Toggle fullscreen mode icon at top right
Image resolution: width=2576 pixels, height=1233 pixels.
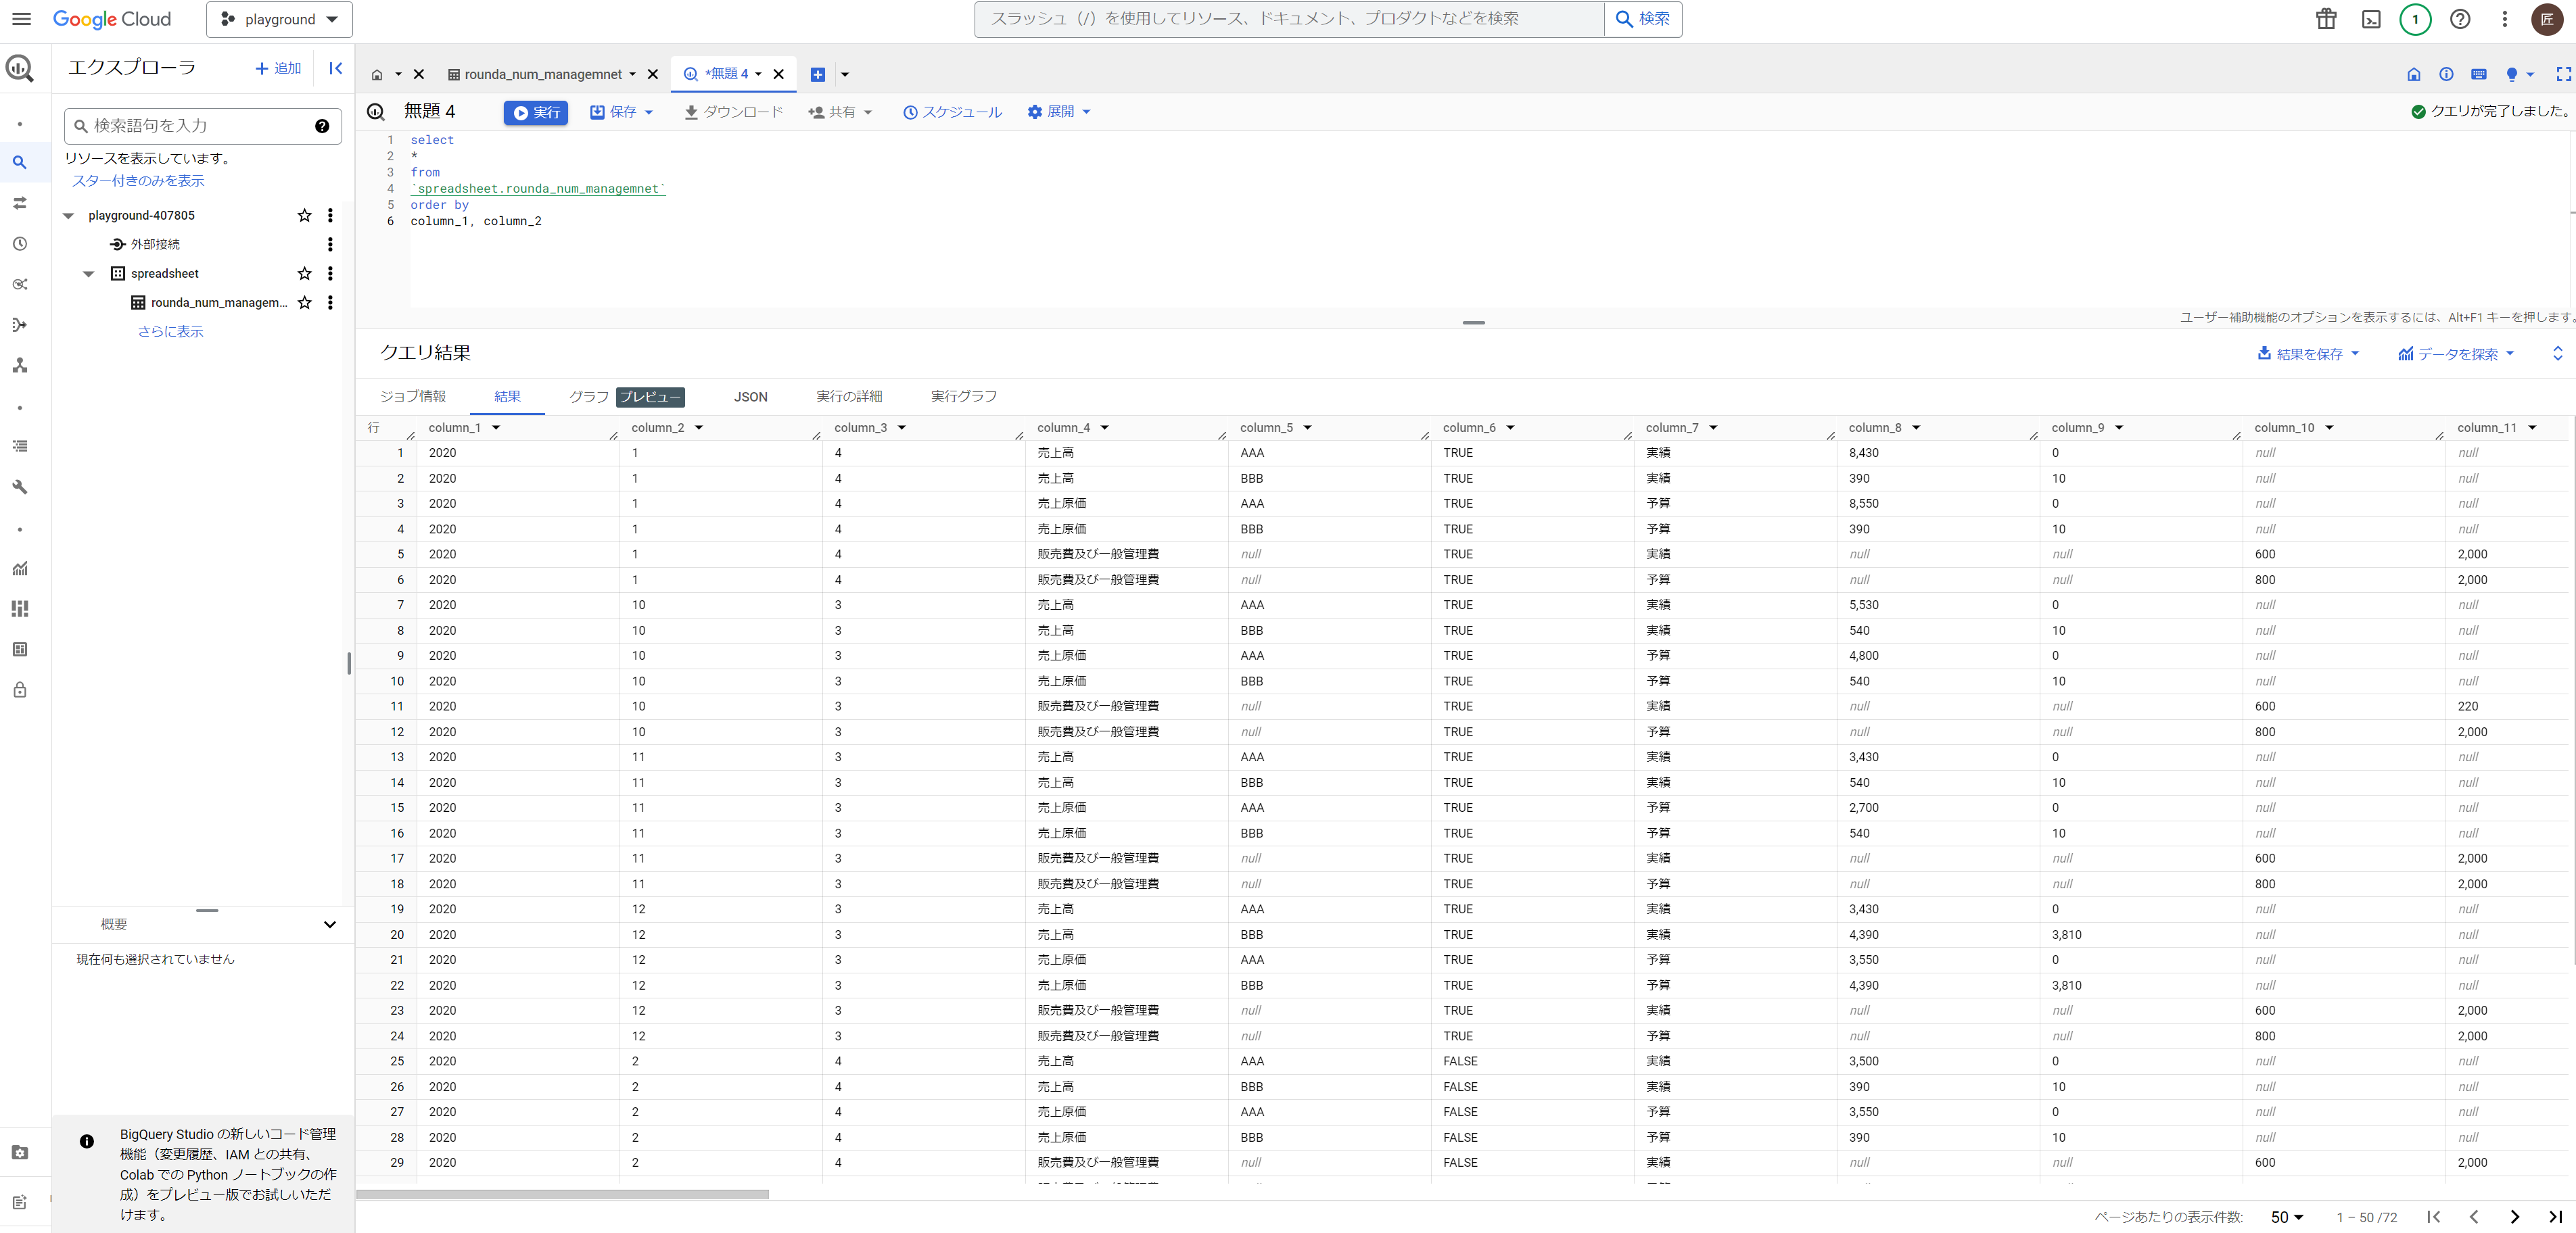pos(2563,74)
